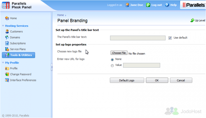Image resolution: width=206 pixels, height=118 pixels.
Task: Click the Panel Branding page title
Action: click(x=72, y=21)
